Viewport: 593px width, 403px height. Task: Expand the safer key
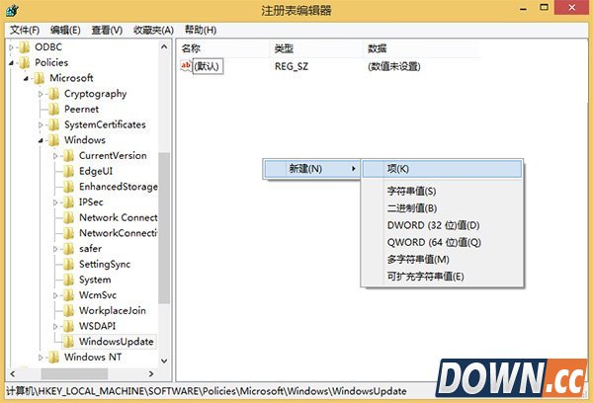(x=55, y=249)
